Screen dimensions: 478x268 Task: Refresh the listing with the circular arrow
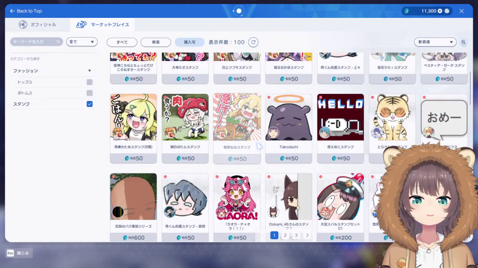point(253,42)
